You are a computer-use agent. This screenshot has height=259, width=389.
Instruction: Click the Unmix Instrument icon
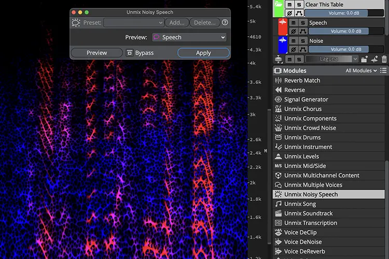(x=279, y=147)
